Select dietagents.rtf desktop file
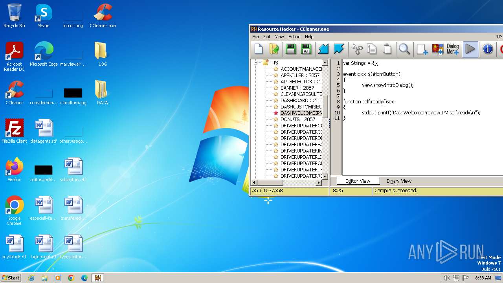The width and height of the screenshot is (503, 283). tap(43, 131)
